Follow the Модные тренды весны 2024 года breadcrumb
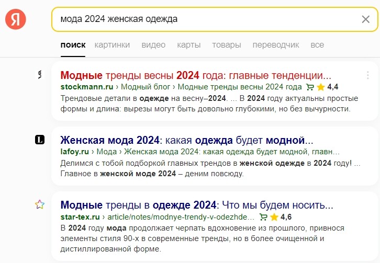This screenshot has height=263, width=380. (240, 87)
